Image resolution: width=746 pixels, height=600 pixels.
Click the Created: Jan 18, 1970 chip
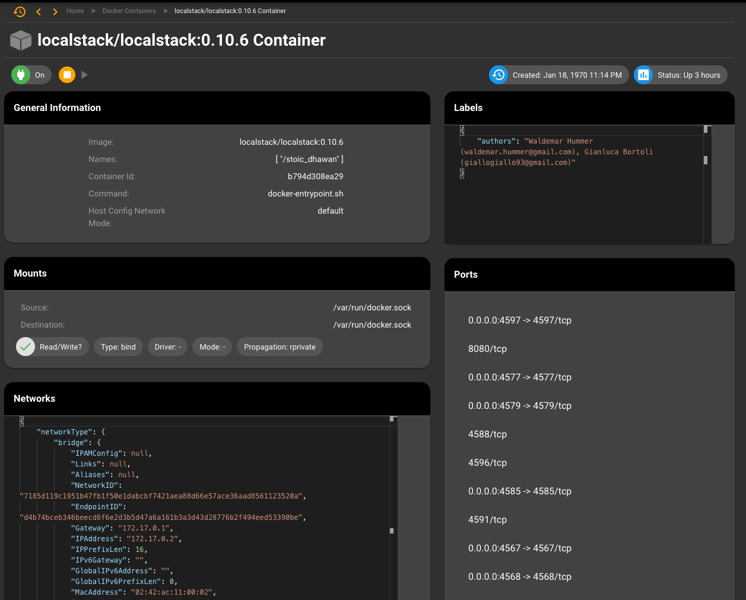(559, 75)
